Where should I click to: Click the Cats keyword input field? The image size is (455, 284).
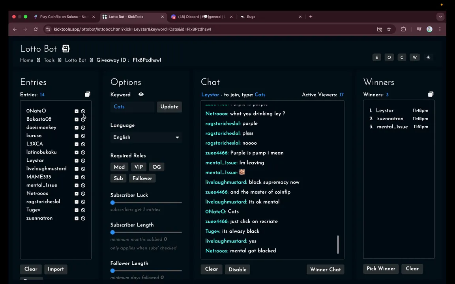133,107
